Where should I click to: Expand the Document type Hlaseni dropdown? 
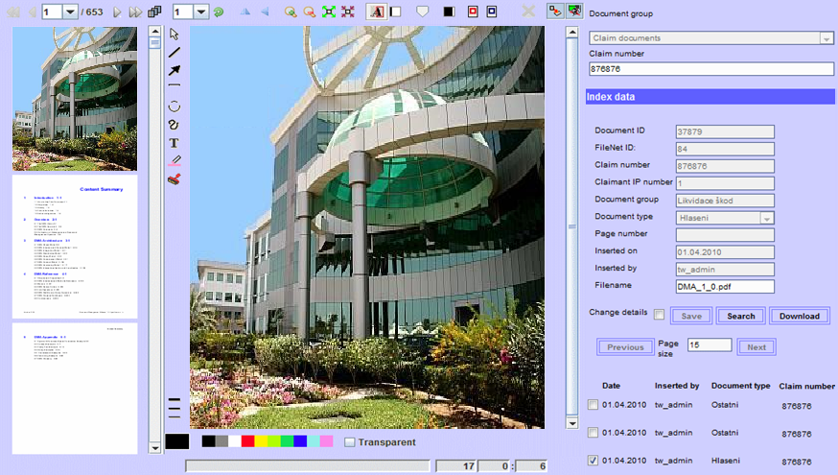coord(766,218)
